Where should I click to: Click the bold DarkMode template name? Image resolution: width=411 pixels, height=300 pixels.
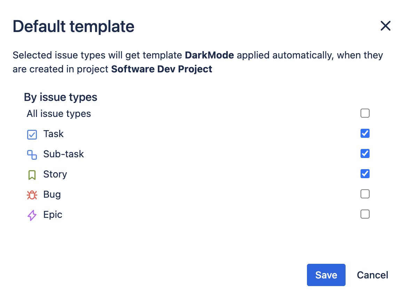209,55
